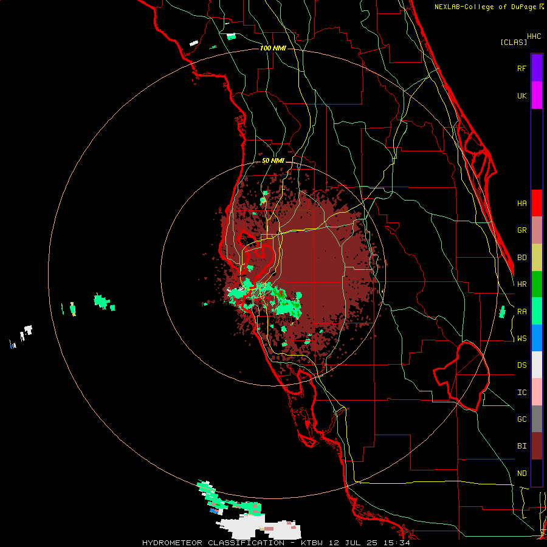Click the IC legend label
Viewport: 547px width, 547px height.
[521, 392]
